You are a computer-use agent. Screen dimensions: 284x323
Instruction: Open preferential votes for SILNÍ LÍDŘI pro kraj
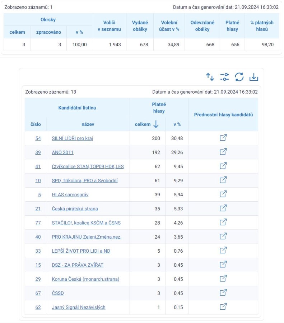tap(223, 137)
